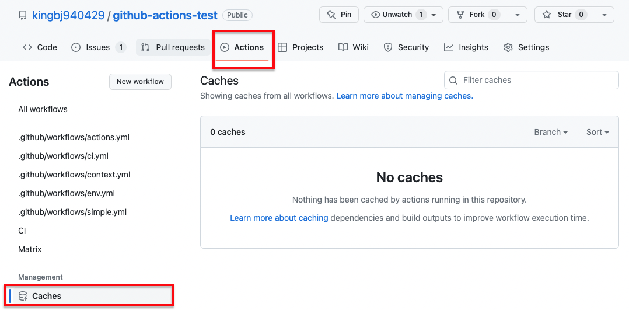Select the Actions tab
Image resolution: width=629 pixels, height=310 pixels.
click(242, 47)
